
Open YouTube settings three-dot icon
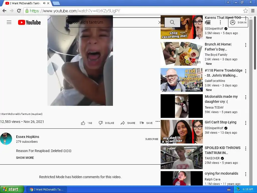click(220, 22)
